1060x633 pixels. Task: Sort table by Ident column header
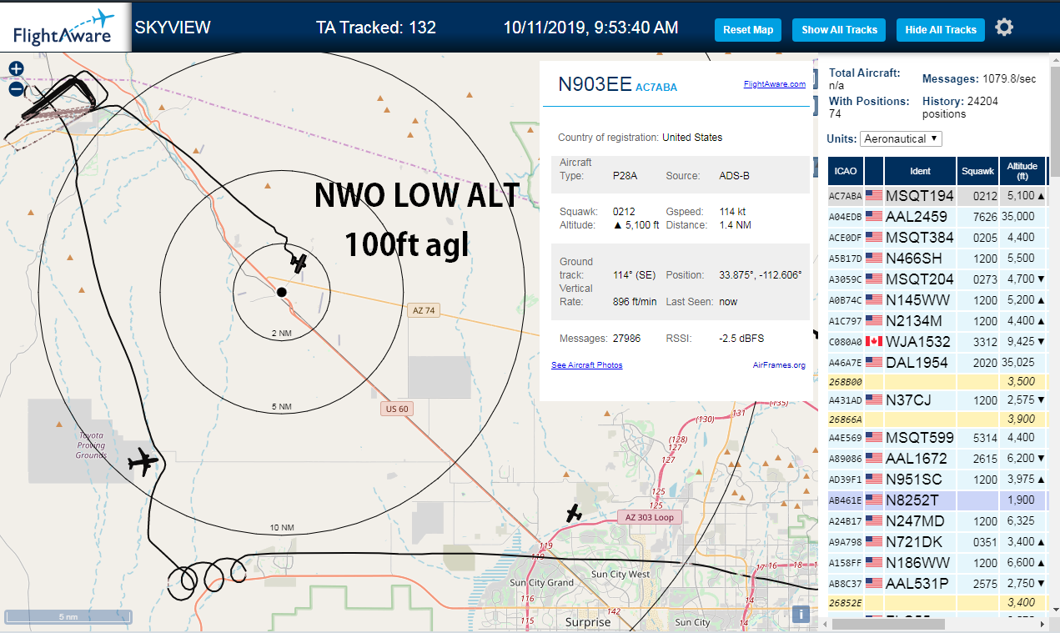[921, 171]
